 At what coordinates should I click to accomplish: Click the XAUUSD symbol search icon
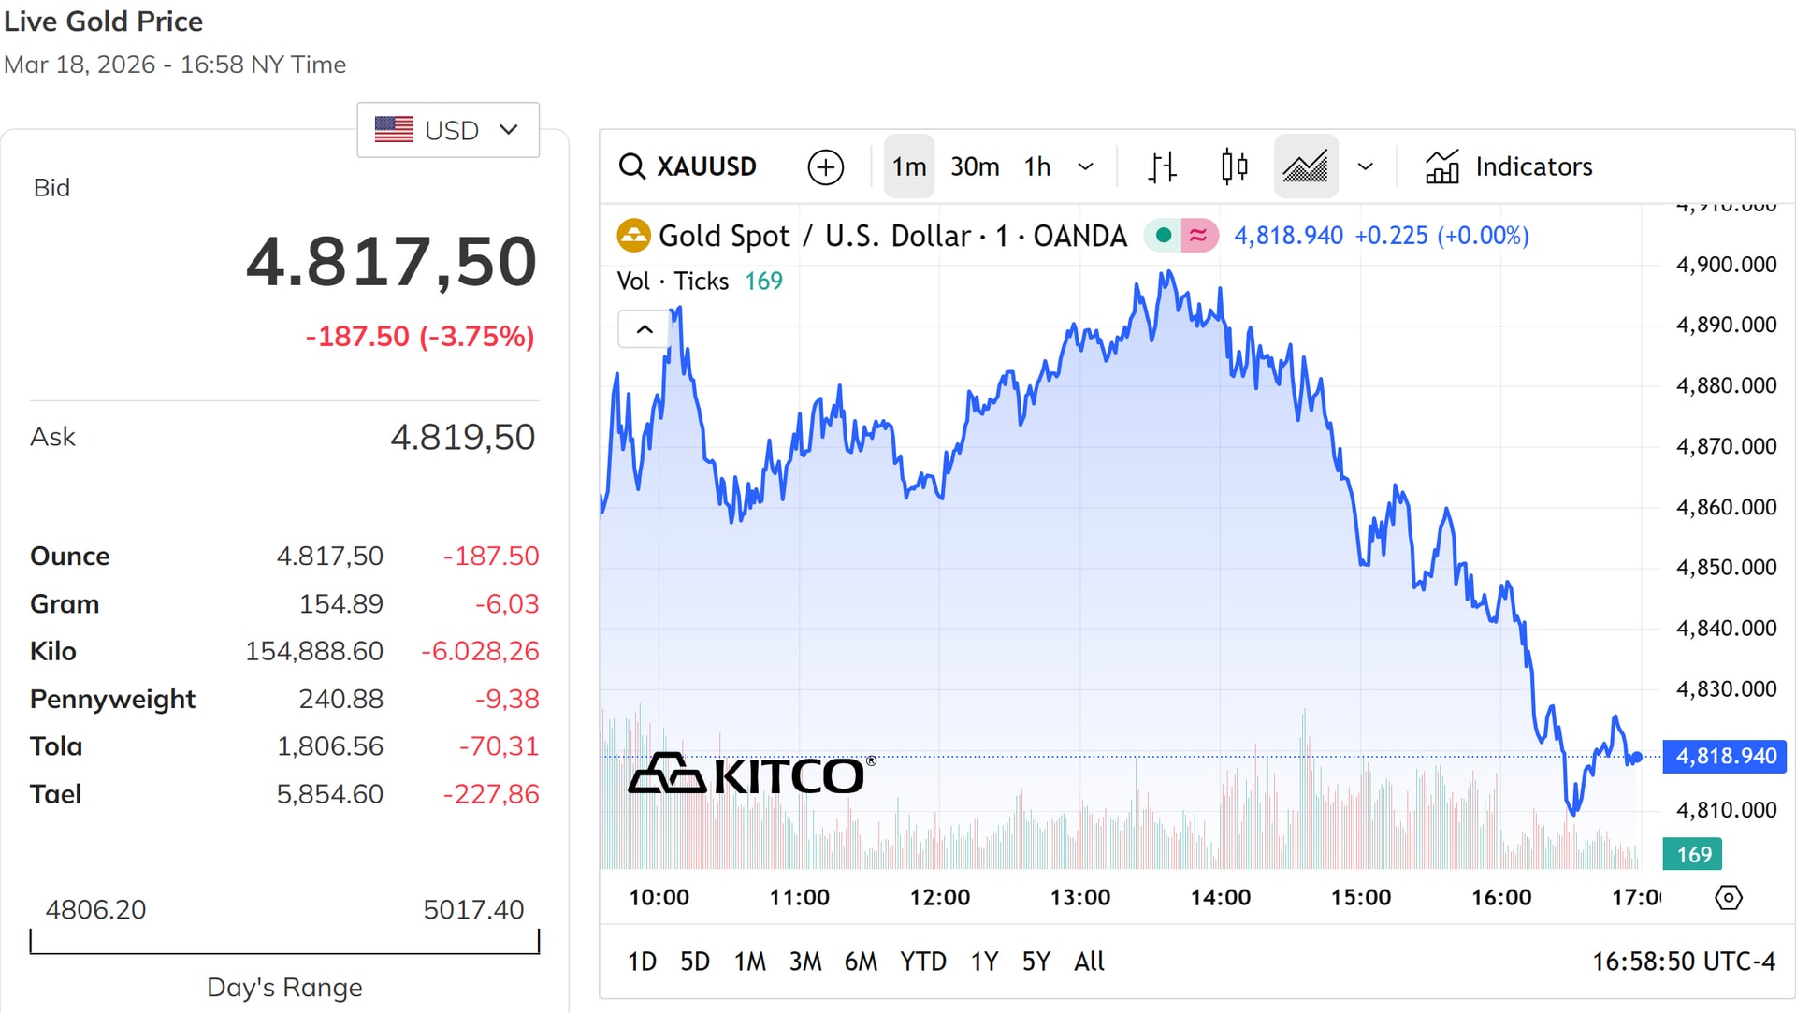pos(633,166)
